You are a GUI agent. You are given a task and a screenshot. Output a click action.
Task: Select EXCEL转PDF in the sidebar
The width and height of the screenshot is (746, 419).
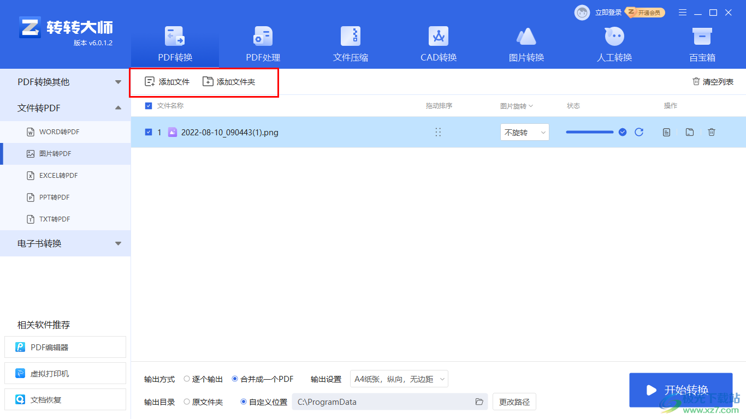click(x=65, y=176)
